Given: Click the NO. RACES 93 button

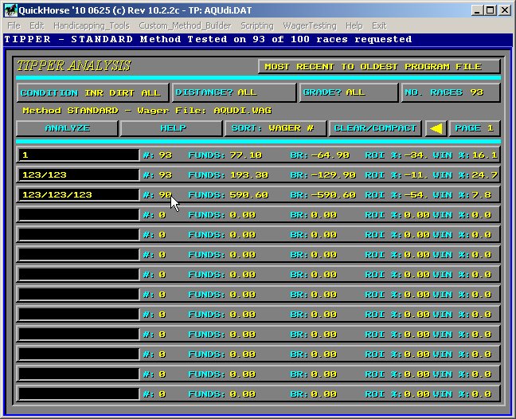Looking at the screenshot, I should tap(451, 93).
